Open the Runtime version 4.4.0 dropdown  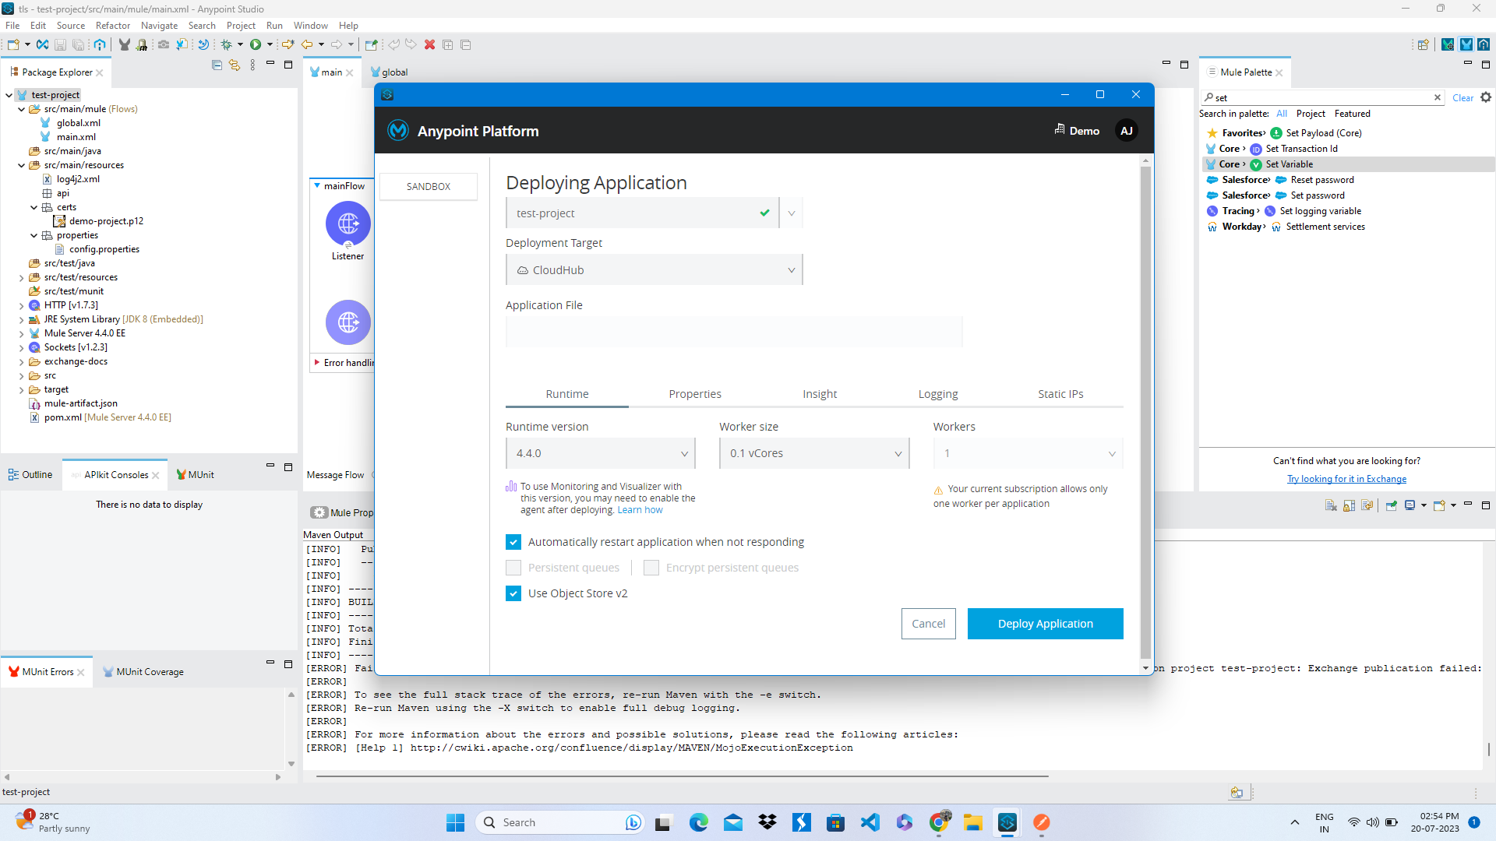[x=600, y=453]
